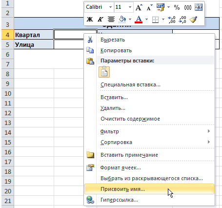Toggle Italic (К) formatting

pyautogui.click(x=100, y=20)
